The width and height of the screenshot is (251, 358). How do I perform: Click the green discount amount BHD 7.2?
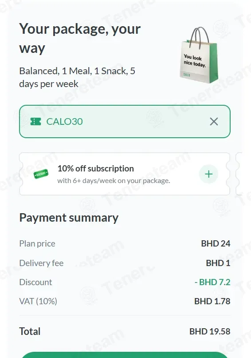pyautogui.click(x=212, y=282)
